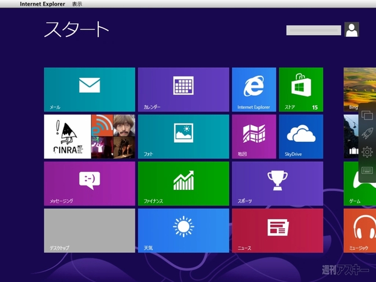Show keyboard via side panel icon

pos(367,170)
